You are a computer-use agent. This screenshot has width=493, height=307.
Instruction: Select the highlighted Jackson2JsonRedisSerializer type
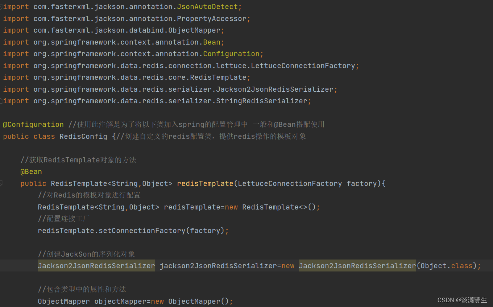click(96, 266)
